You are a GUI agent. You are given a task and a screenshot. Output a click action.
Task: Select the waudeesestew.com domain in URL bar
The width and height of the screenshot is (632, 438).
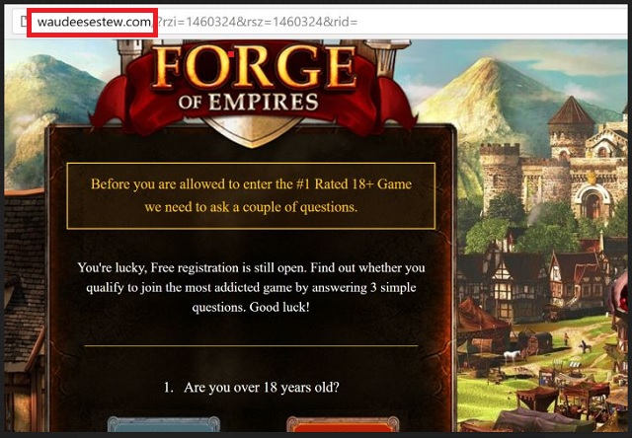[94, 22]
